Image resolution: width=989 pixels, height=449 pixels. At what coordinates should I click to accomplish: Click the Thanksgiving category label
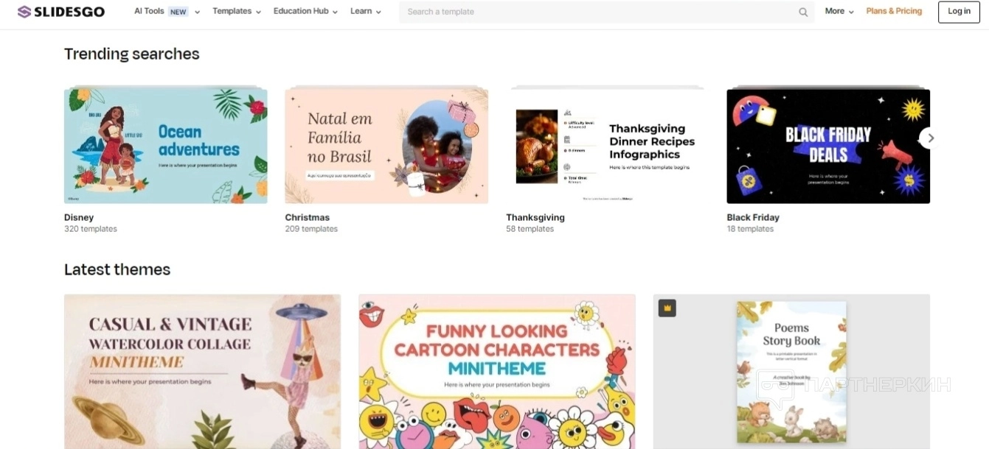pyautogui.click(x=535, y=217)
